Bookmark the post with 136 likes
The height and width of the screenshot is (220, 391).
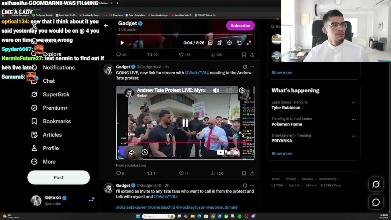pos(244,55)
